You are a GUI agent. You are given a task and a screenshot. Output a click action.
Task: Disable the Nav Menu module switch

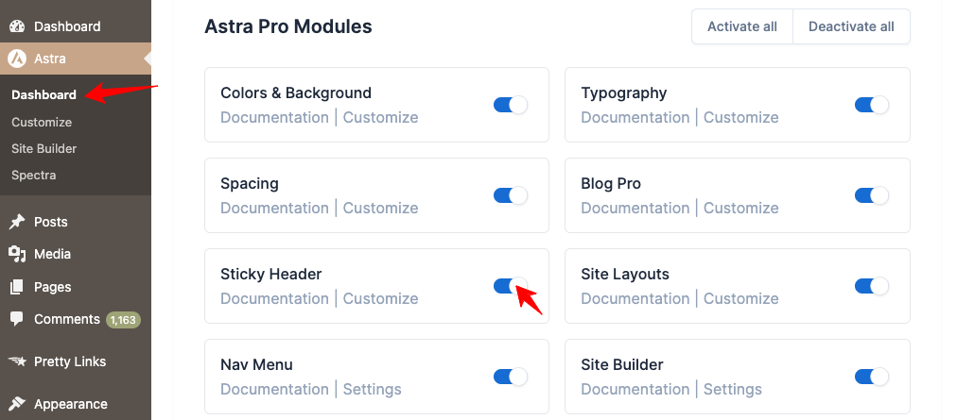pos(511,377)
